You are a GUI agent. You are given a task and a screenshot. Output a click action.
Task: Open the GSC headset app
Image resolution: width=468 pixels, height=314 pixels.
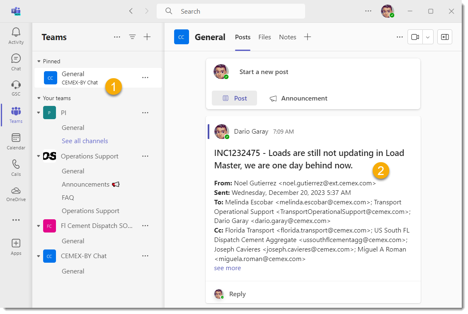point(16,88)
